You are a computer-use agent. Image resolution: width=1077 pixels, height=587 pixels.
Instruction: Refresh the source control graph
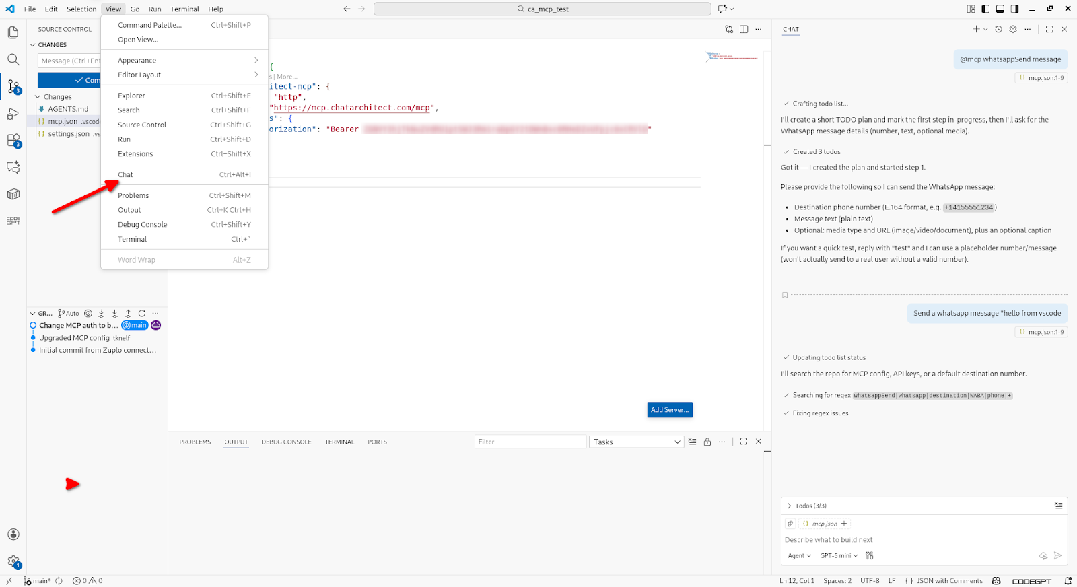pyautogui.click(x=142, y=314)
